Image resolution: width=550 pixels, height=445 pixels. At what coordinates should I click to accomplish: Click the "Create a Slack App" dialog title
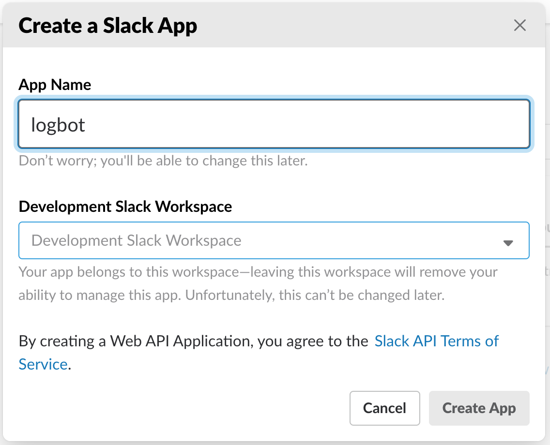[x=107, y=26]
